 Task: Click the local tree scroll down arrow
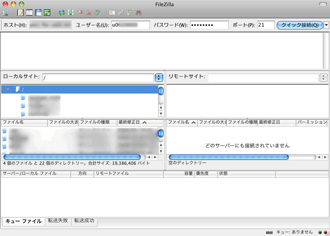coord(161,114)
